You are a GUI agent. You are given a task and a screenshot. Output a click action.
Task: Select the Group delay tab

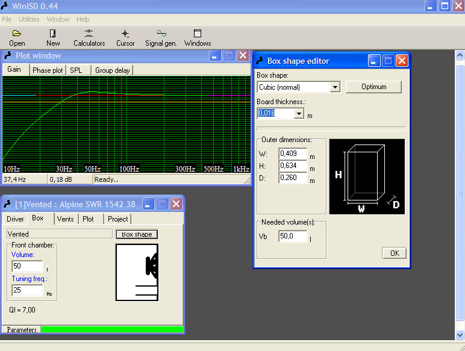click(x=112, y=70)
